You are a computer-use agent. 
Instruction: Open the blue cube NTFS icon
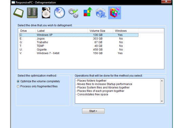click(101, 13)
